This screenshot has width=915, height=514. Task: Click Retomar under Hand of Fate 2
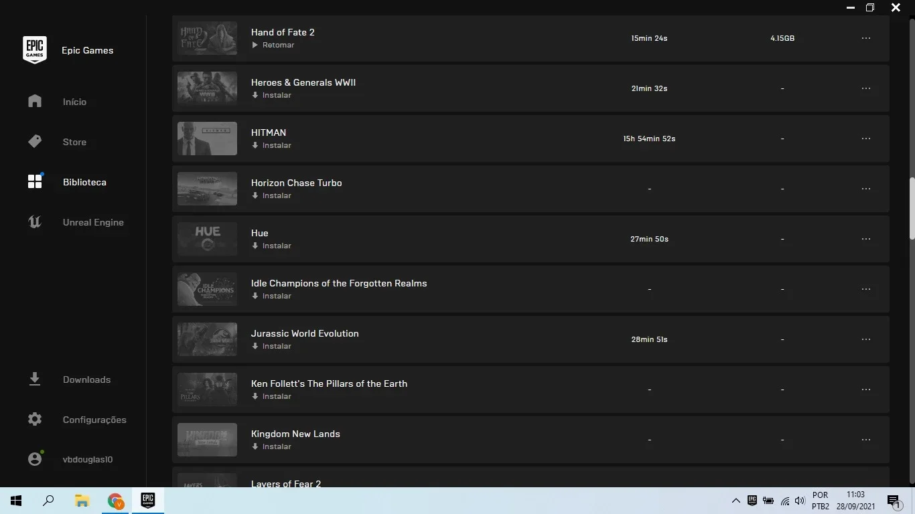coord(273,45)
